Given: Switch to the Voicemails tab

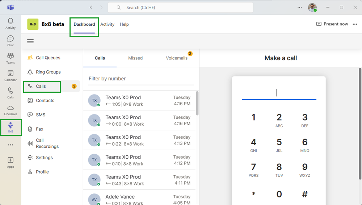Looking at the screenshot, I should 177,58.
